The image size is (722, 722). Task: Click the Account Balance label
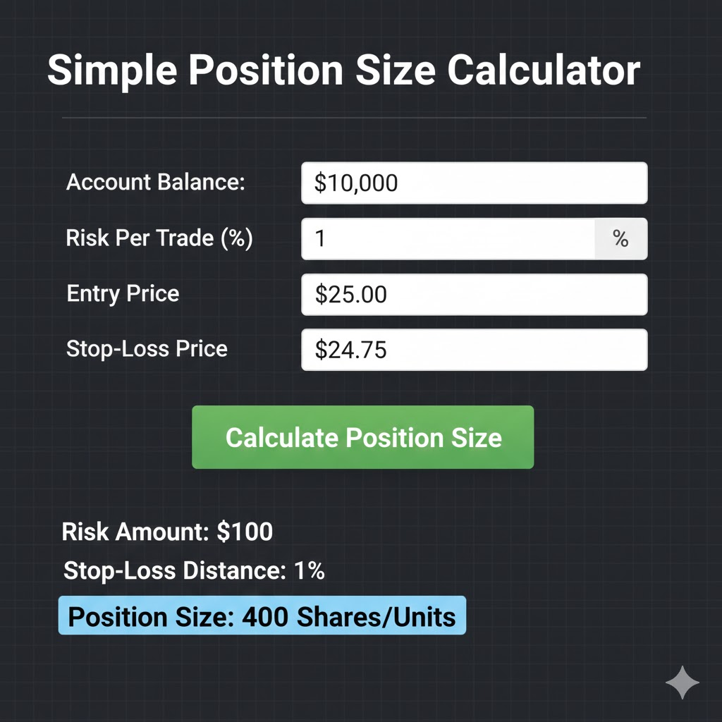[x=156, y=183]
